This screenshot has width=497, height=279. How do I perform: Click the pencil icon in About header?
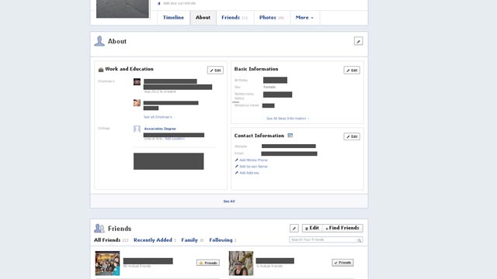pos(358,41)
